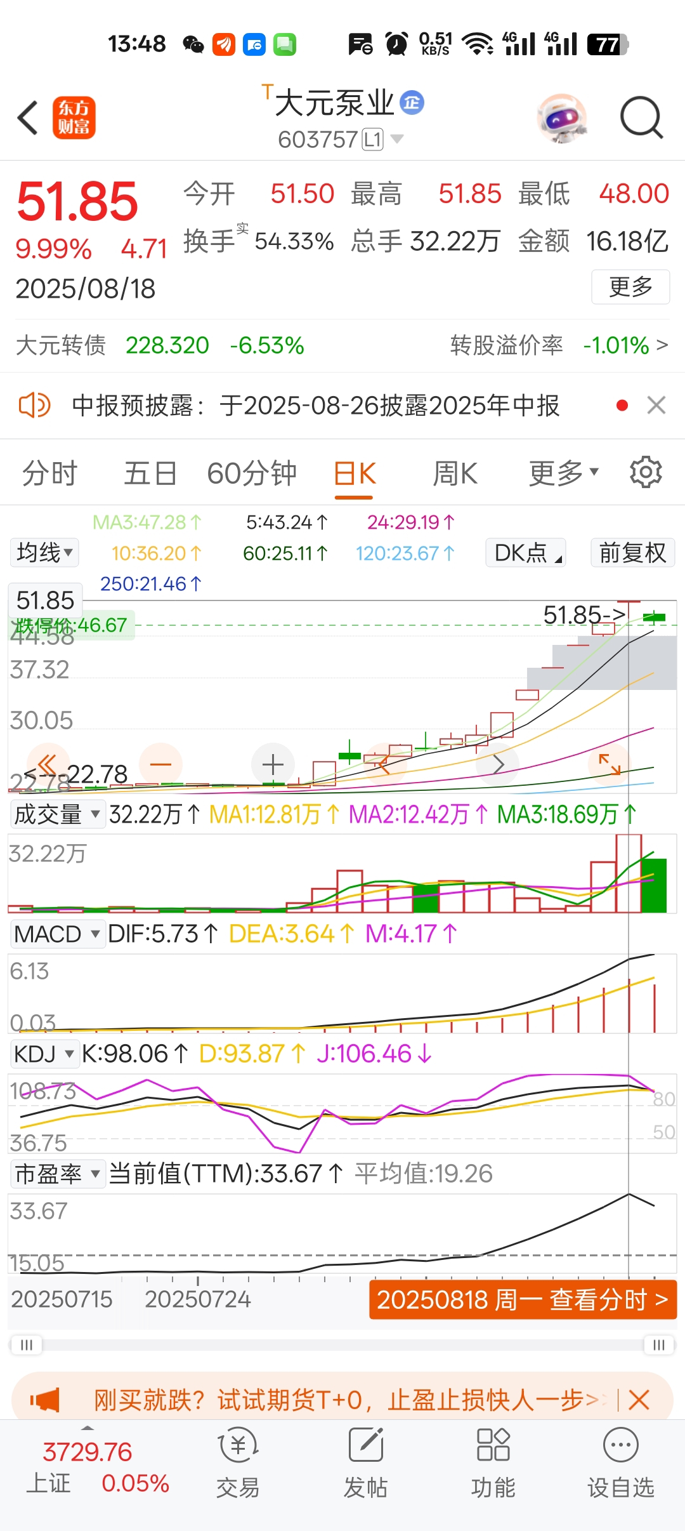Click the chart range scrollbar track
This screenshot has width=685, height=1531.
point(342,1345)
